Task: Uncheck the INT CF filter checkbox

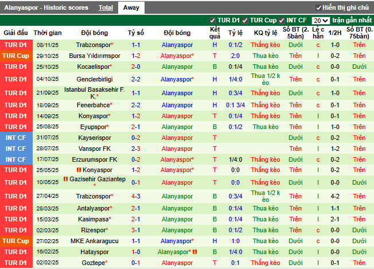Action: coord(282,21)
